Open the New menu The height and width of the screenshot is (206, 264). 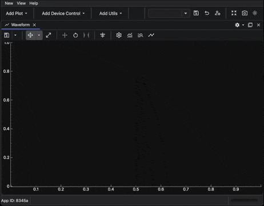coord(9,3)
